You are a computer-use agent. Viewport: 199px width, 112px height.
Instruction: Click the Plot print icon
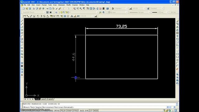[x=34, y=8]
